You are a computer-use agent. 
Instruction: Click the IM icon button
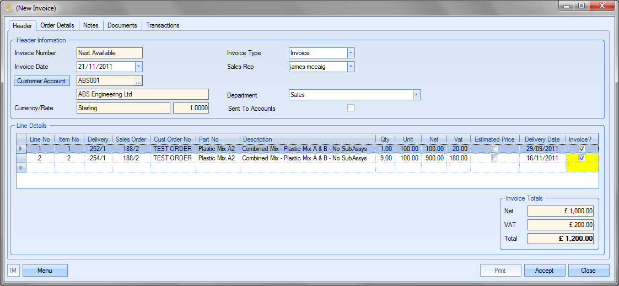click(13, 271)
